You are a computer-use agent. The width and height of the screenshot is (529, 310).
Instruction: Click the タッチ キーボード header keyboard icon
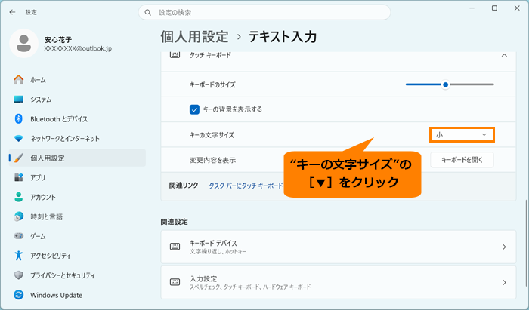coord(175,55)
